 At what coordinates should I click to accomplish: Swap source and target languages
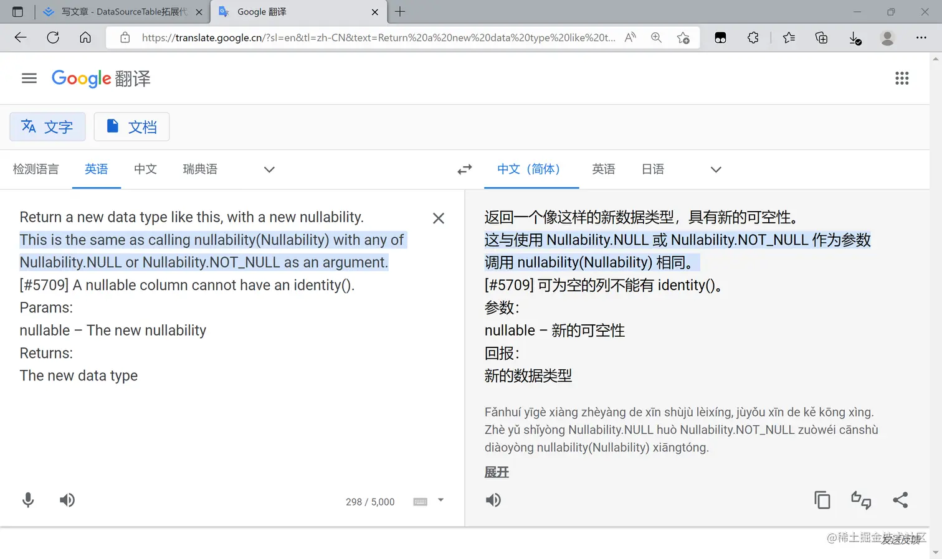pos(465,169)
